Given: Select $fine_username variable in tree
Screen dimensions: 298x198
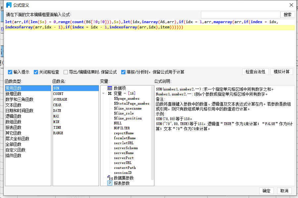Looking at the screenshot, I should coord(127,108).
